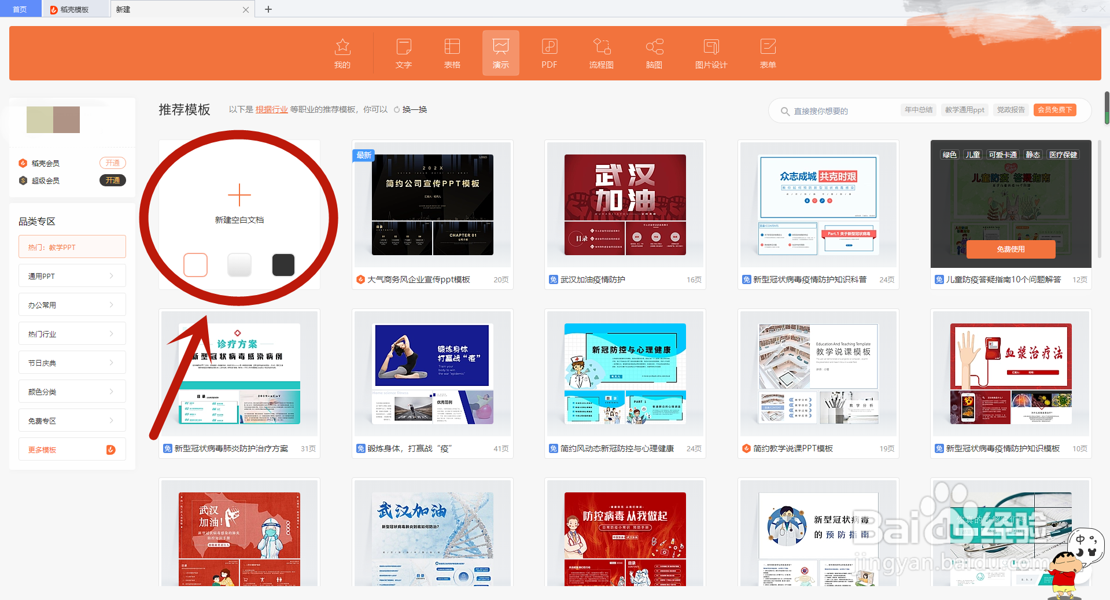Select the 流程图 flowchart icon
The width and height of the screenshot is (1110, 600).
pyautogui.click(x=601, y=53)
